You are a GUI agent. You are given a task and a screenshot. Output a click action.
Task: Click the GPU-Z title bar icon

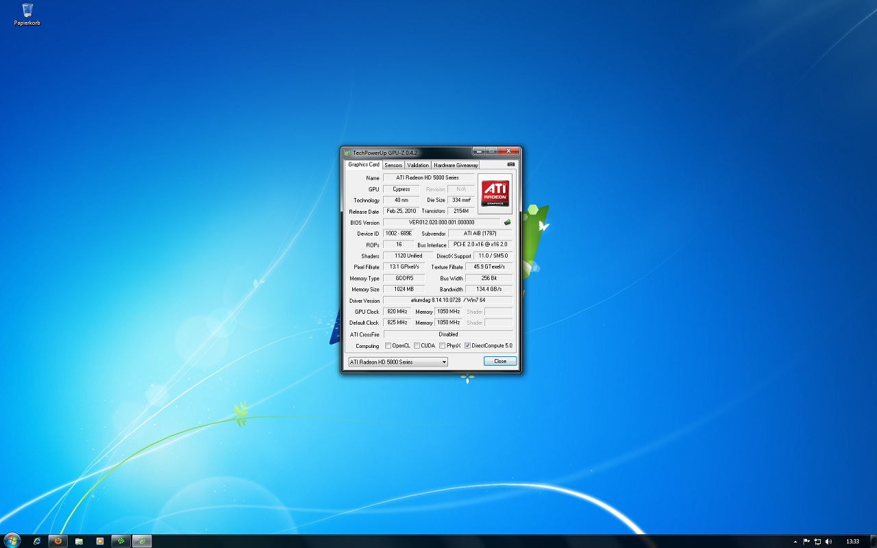pyautogui.click(x=347, y=152)
